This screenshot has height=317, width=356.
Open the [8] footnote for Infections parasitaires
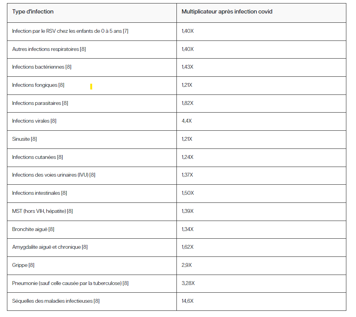click(x=65, y=103)
